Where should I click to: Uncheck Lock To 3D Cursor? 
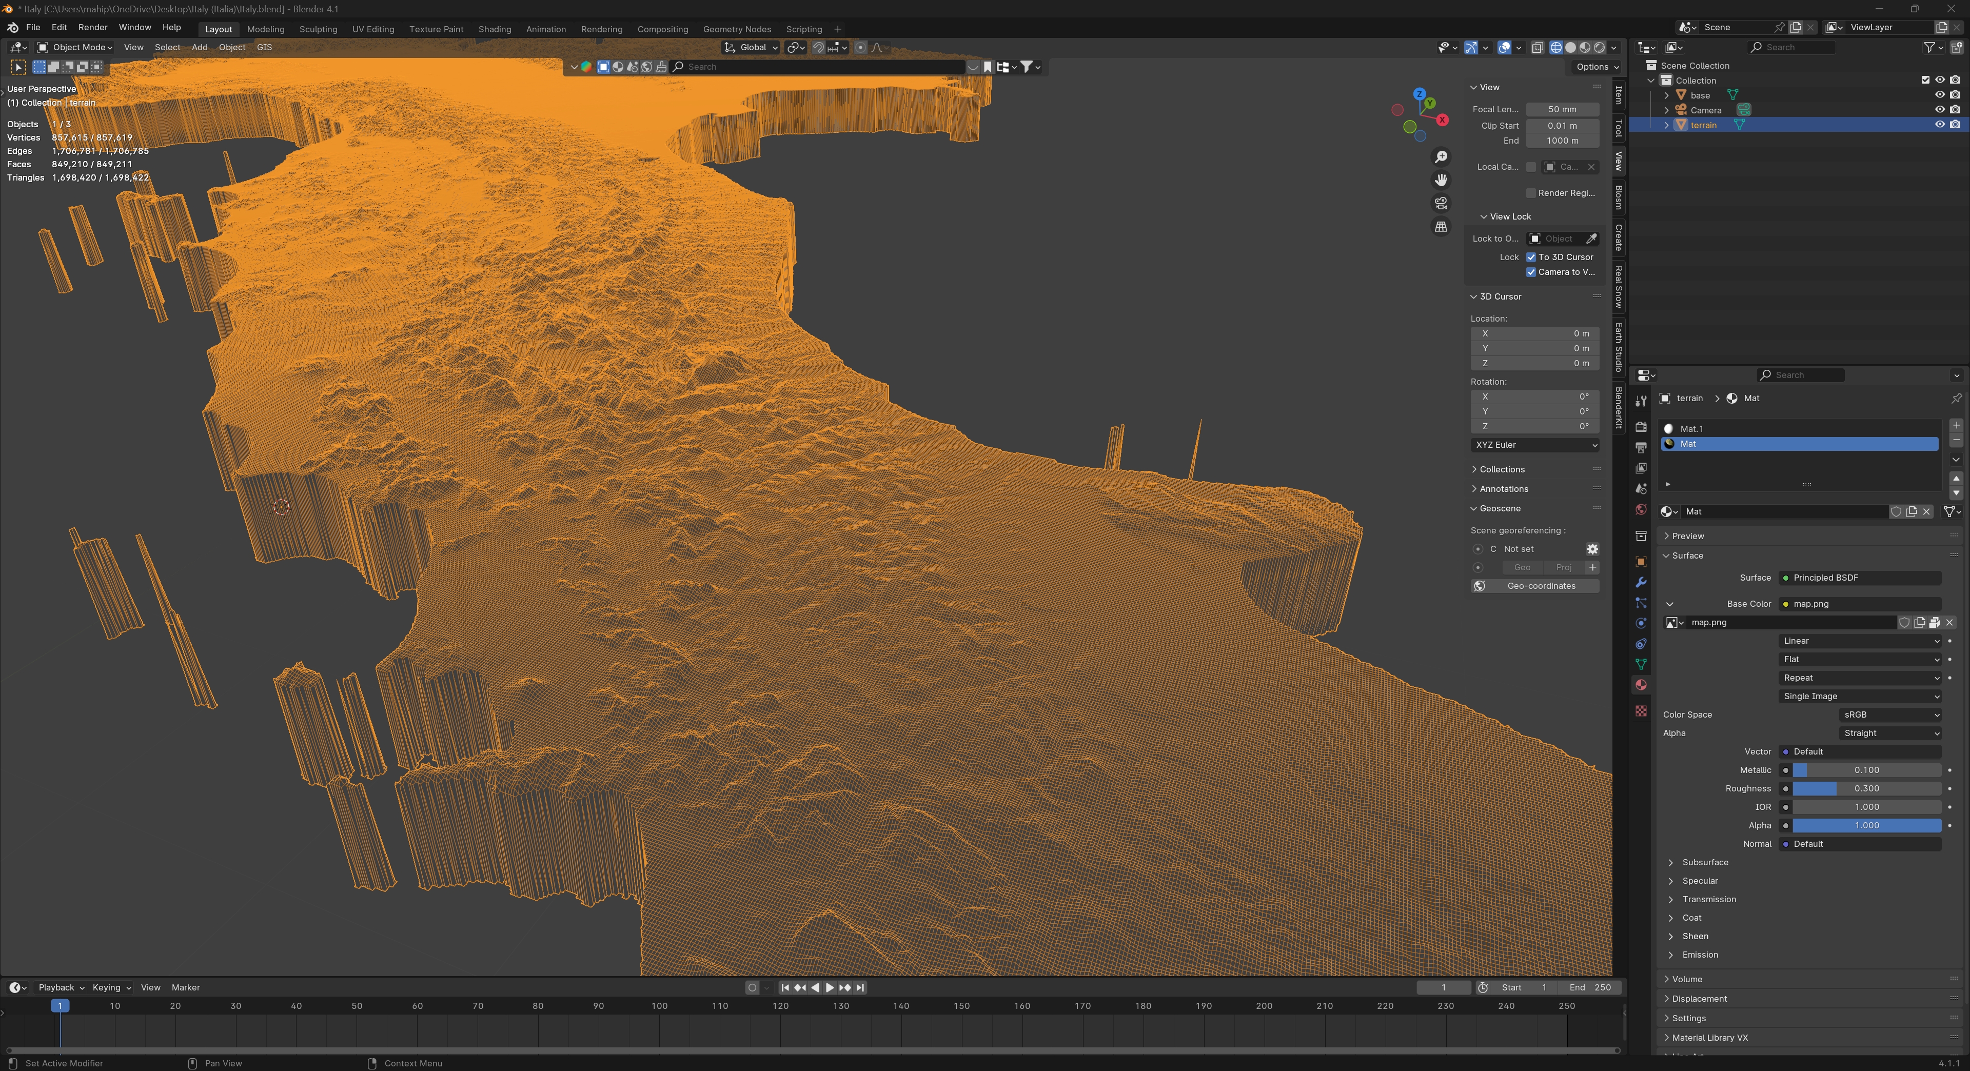1531,257
